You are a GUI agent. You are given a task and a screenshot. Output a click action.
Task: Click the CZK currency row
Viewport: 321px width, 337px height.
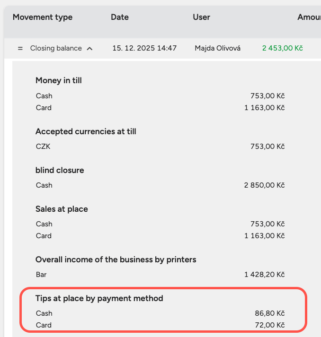160,147
